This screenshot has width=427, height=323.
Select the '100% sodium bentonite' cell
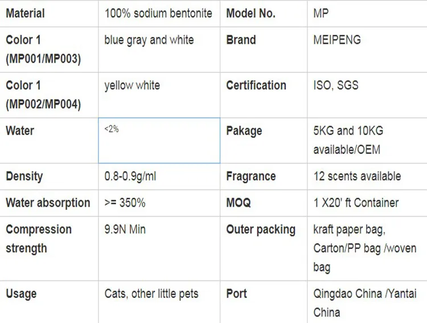pyautogui.click(x=158, y=13)
